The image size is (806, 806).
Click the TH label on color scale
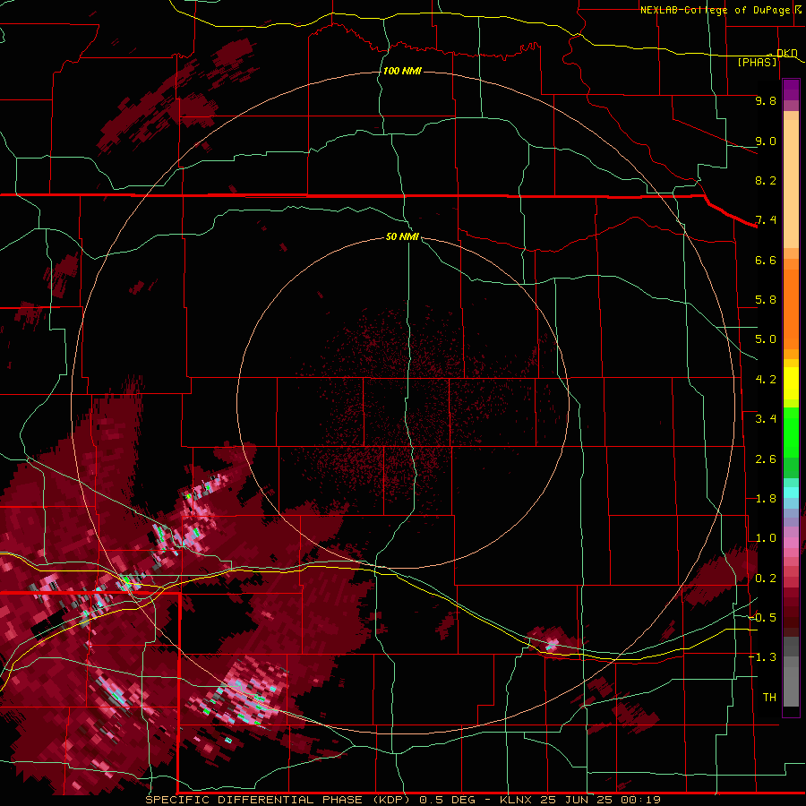(x=769, y=698)
